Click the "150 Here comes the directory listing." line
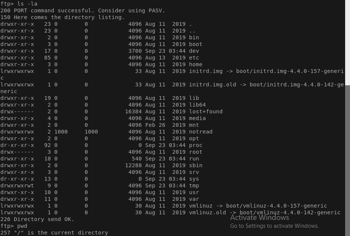350x236 pixels. point(62,17)
